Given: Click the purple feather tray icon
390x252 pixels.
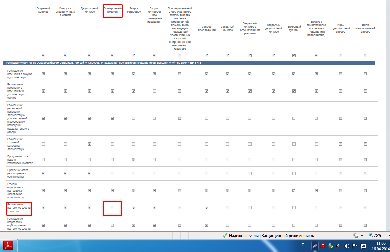Looking at the screenshot, I should [315, 246].
